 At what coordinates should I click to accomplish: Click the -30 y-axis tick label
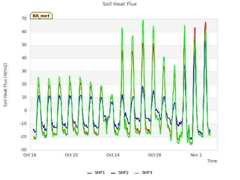(24, 150)
